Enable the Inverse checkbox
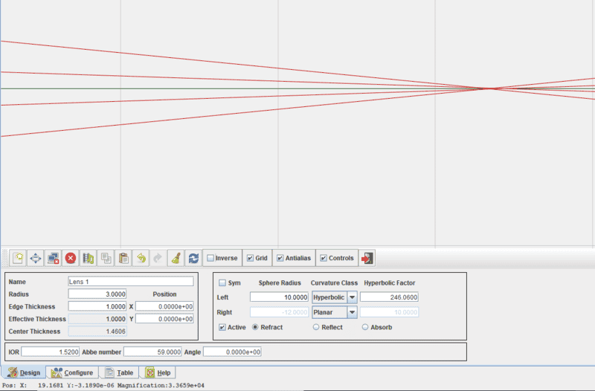Screen dimensions: 595x391 pos(210,258)
